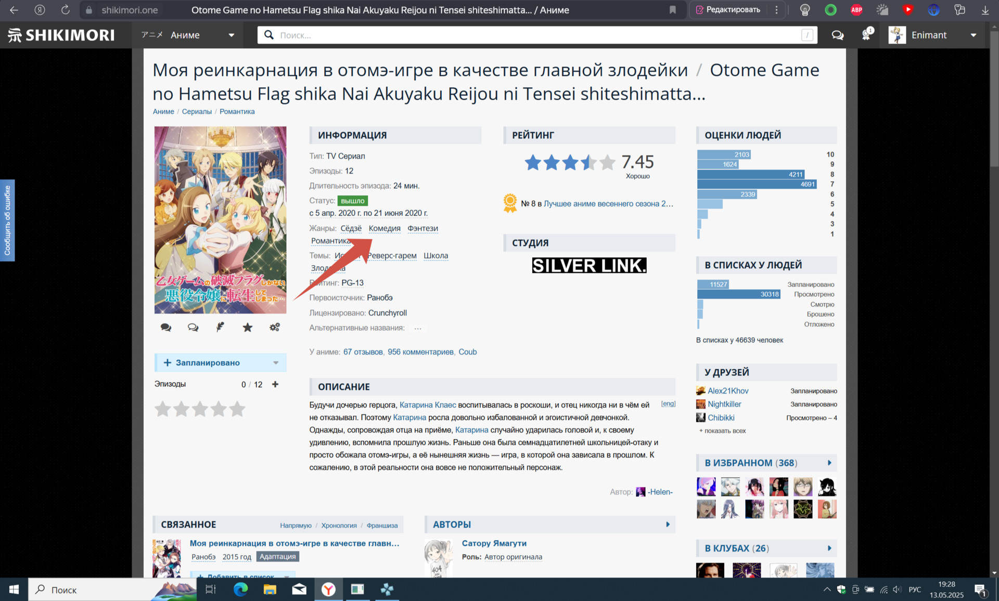Screen dimensions: 999x601
Task: Open the Франшиза view in the related section
Action: click(382, 526)
